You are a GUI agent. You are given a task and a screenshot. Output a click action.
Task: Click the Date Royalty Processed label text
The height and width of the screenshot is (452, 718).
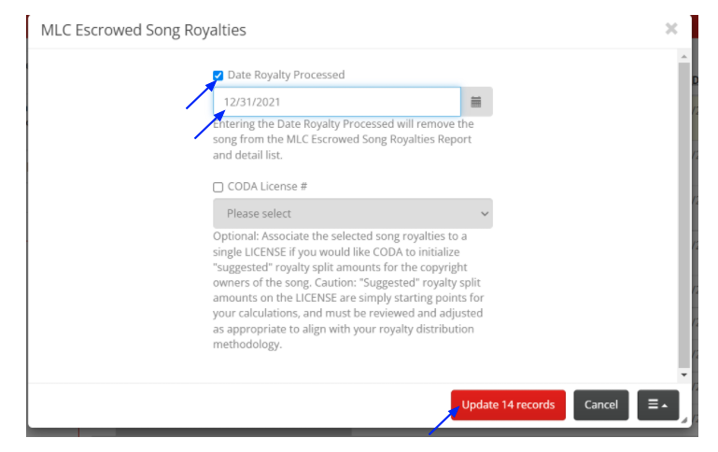tap(287, 75)
